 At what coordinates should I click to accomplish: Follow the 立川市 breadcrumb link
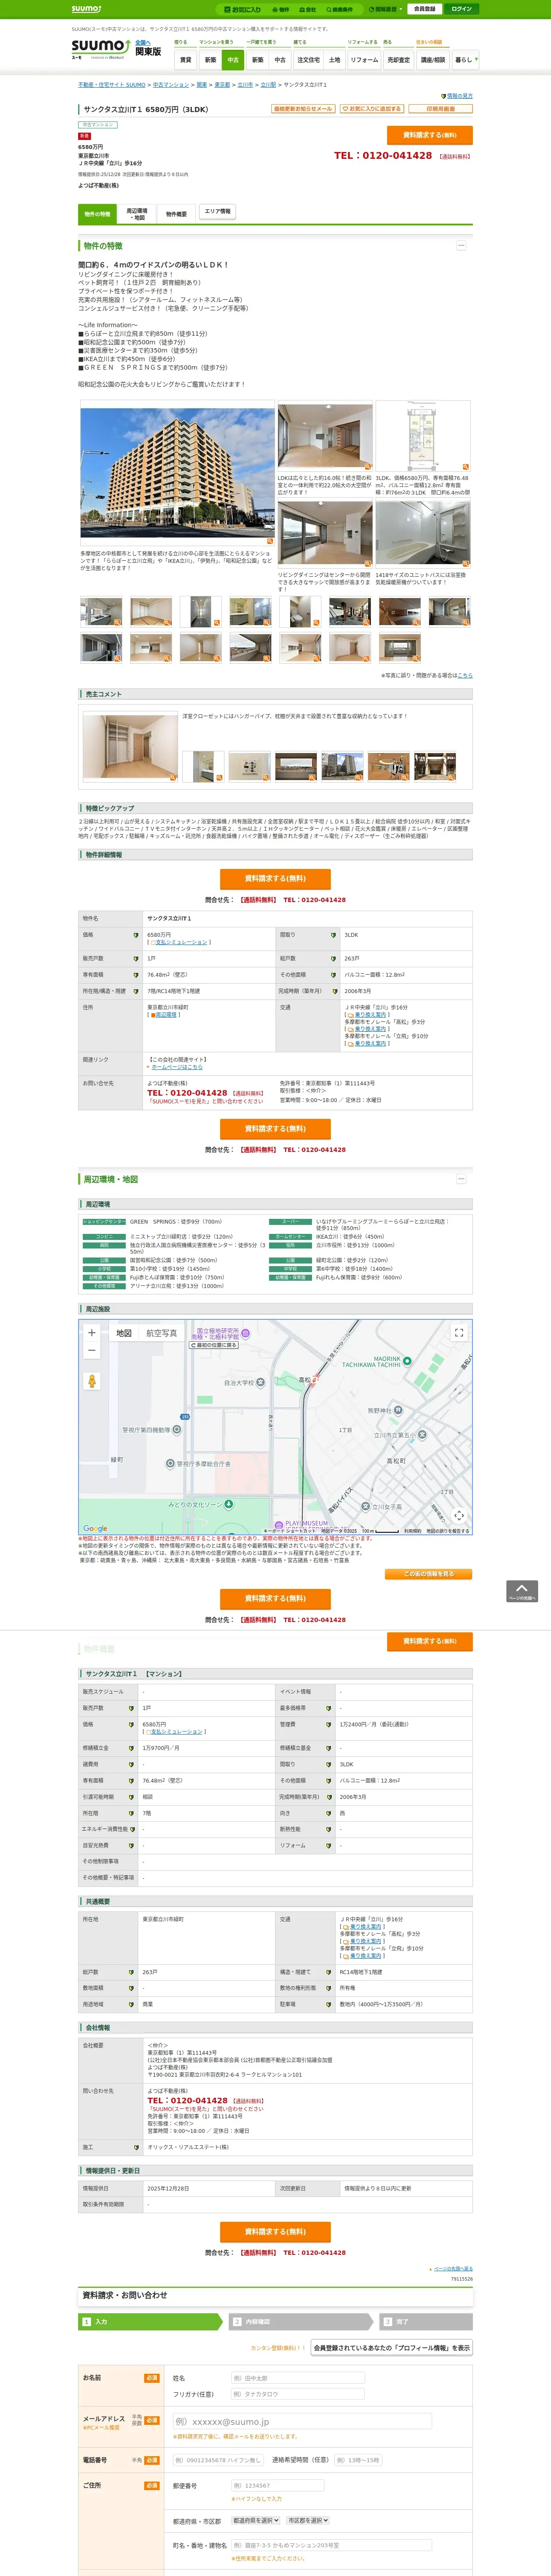click(x=245, y=85)
